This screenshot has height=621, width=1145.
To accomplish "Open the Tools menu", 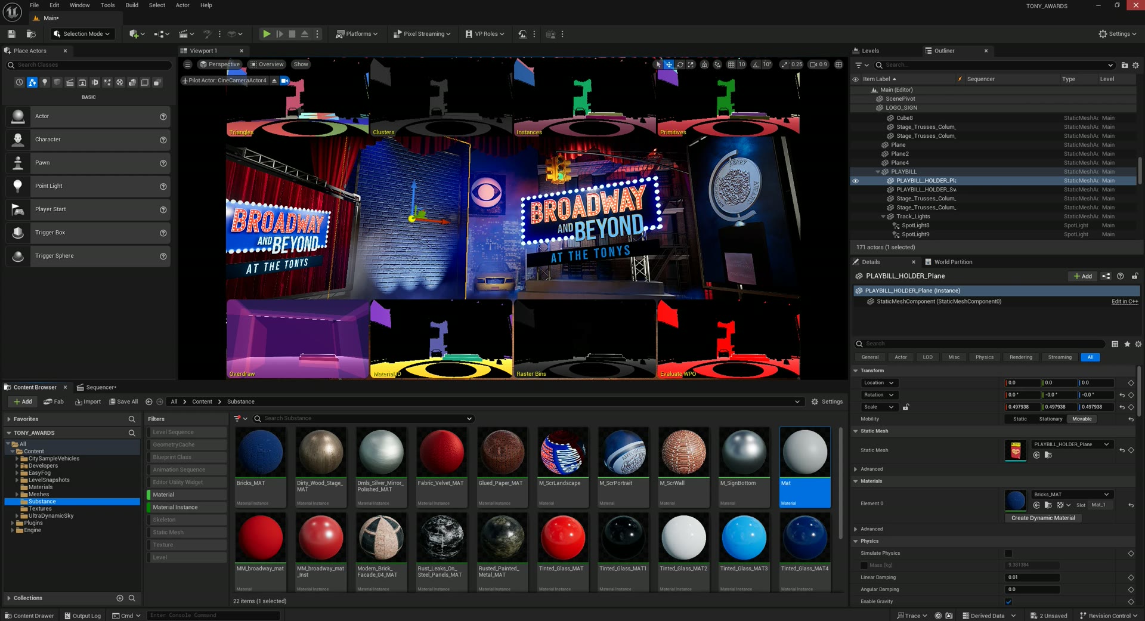I will tap(107, 5).
